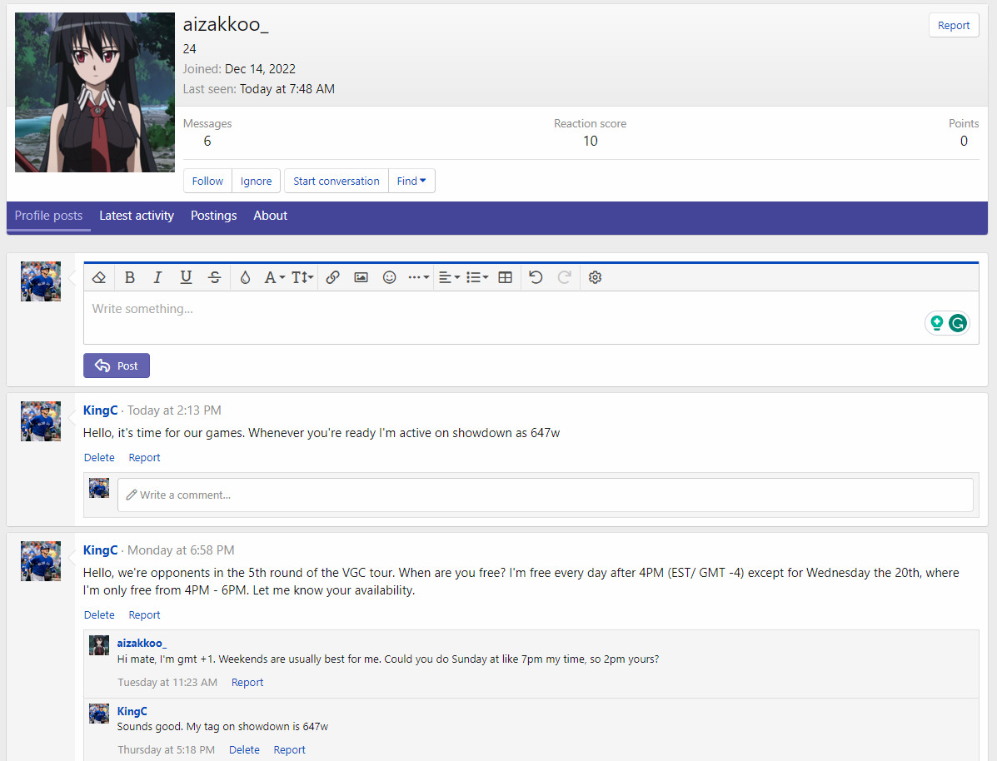Open editor settings gear icon
Screen dimensions: 997x761
[595, 277]
